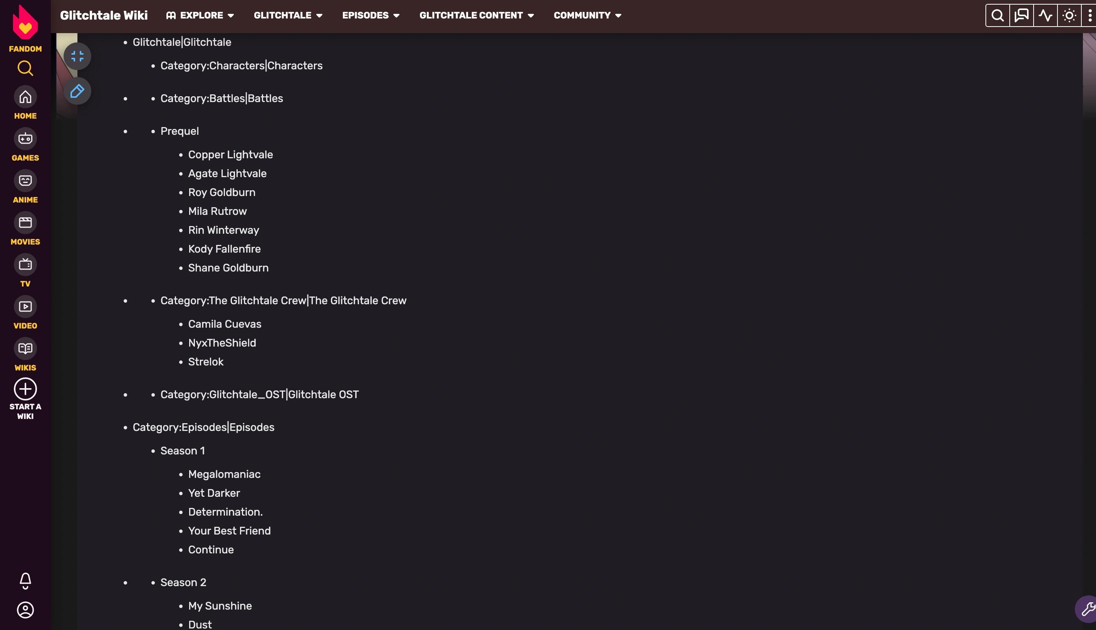View recent wiki activity icon
This screenshot has height=630, width=1096.
click(1045, 15)
